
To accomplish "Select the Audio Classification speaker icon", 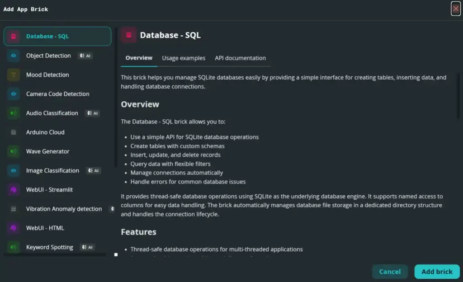I will point(14,113).
